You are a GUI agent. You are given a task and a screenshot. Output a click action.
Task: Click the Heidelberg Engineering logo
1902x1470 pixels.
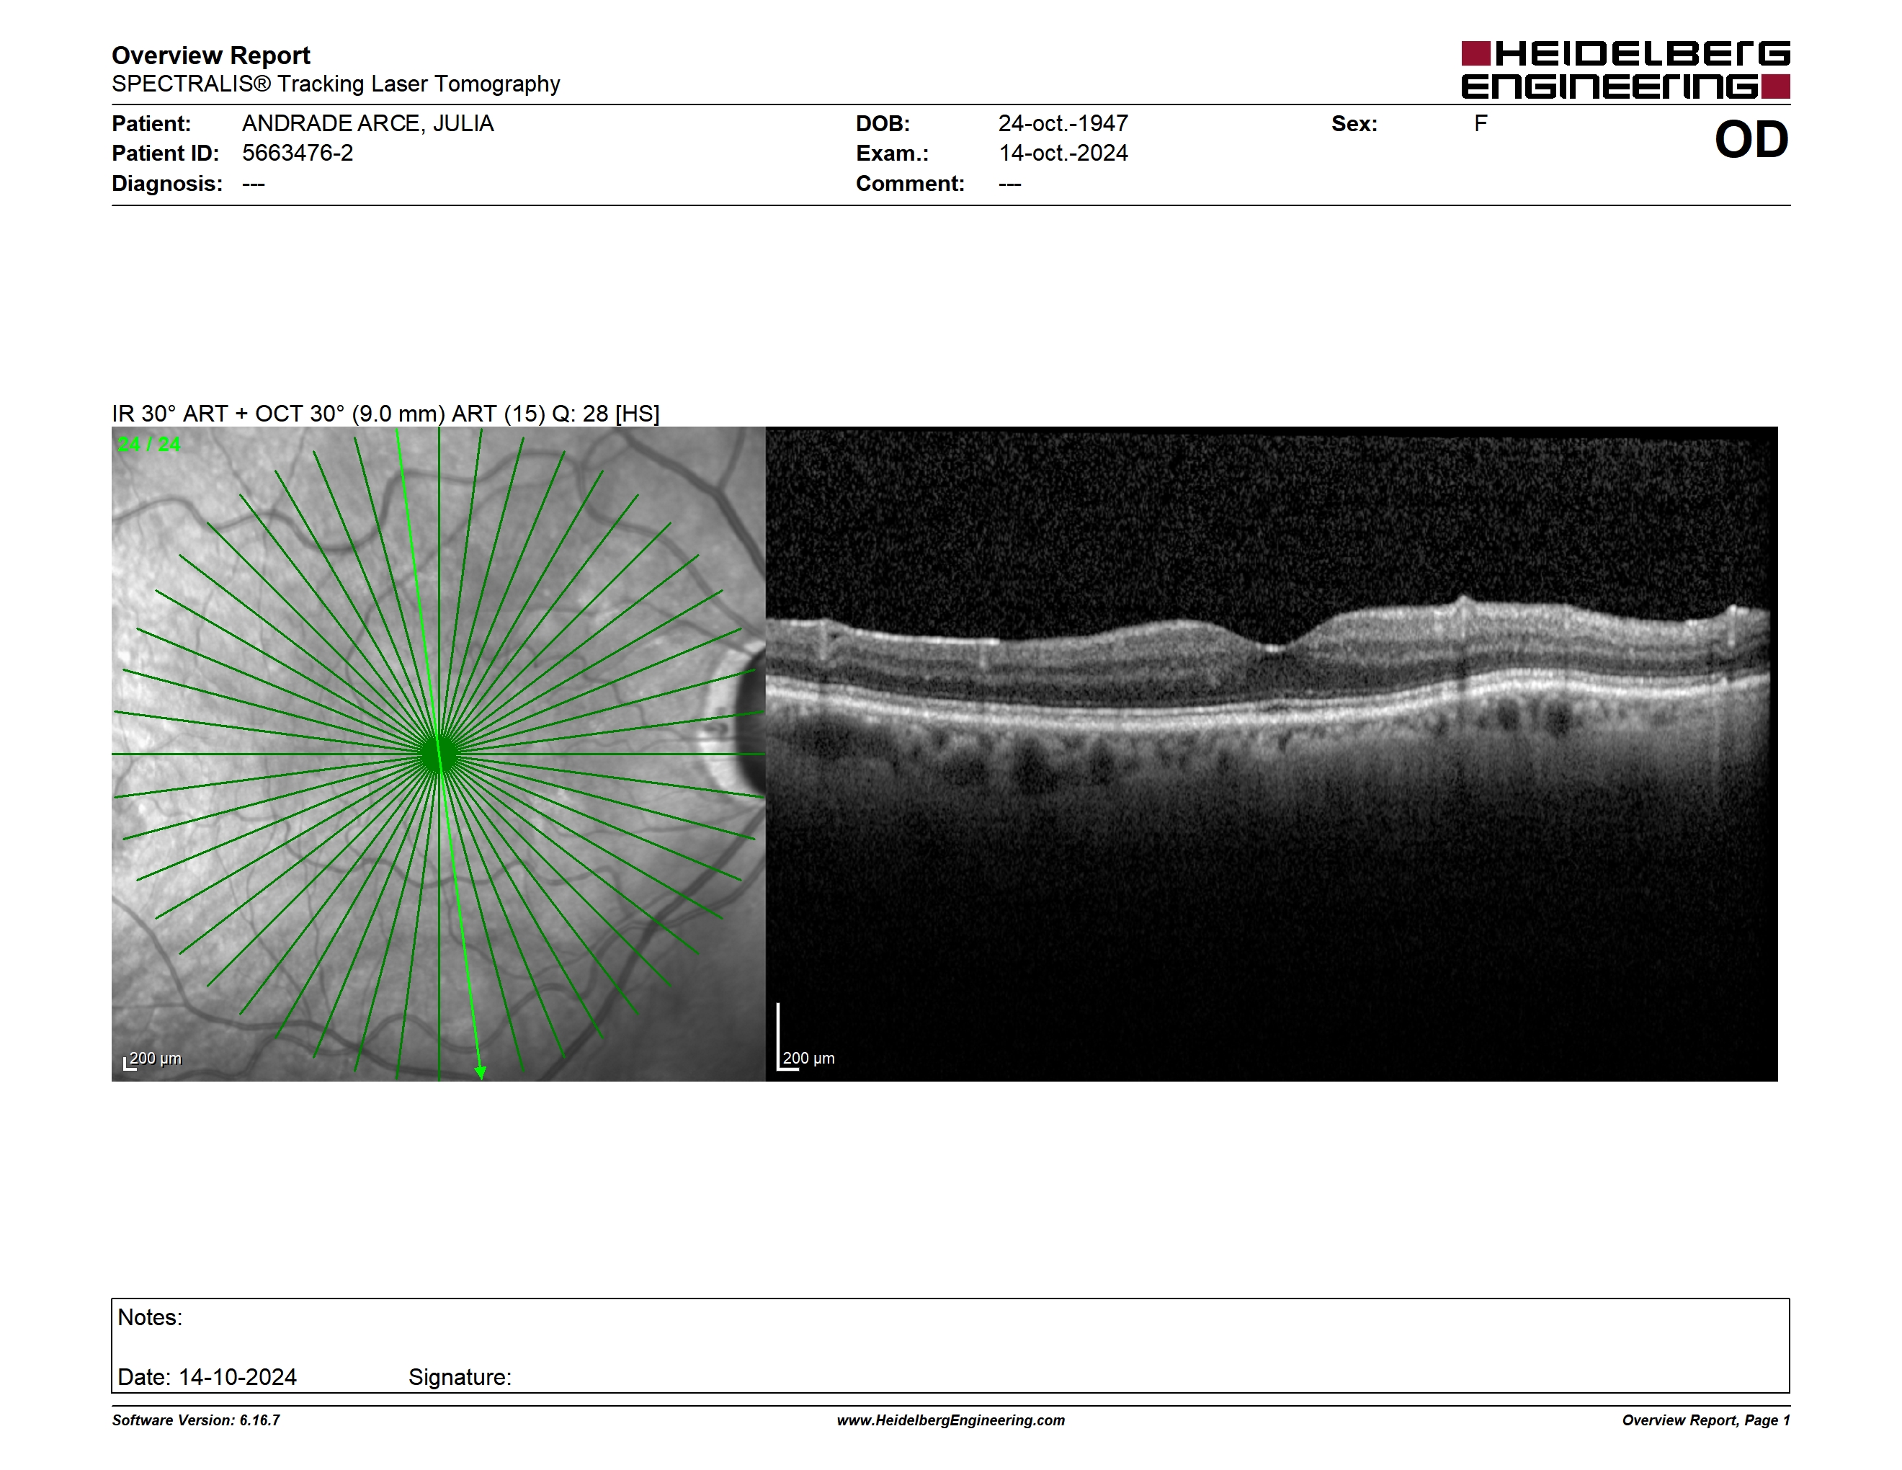1625,70
